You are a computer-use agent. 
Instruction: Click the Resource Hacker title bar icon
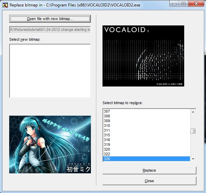click(5, 5)
